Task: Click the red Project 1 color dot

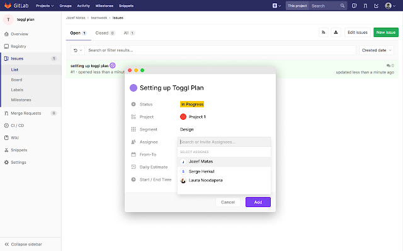Action: click(183, 117)
